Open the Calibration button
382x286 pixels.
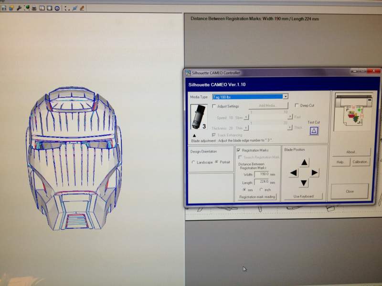[360, 162]
